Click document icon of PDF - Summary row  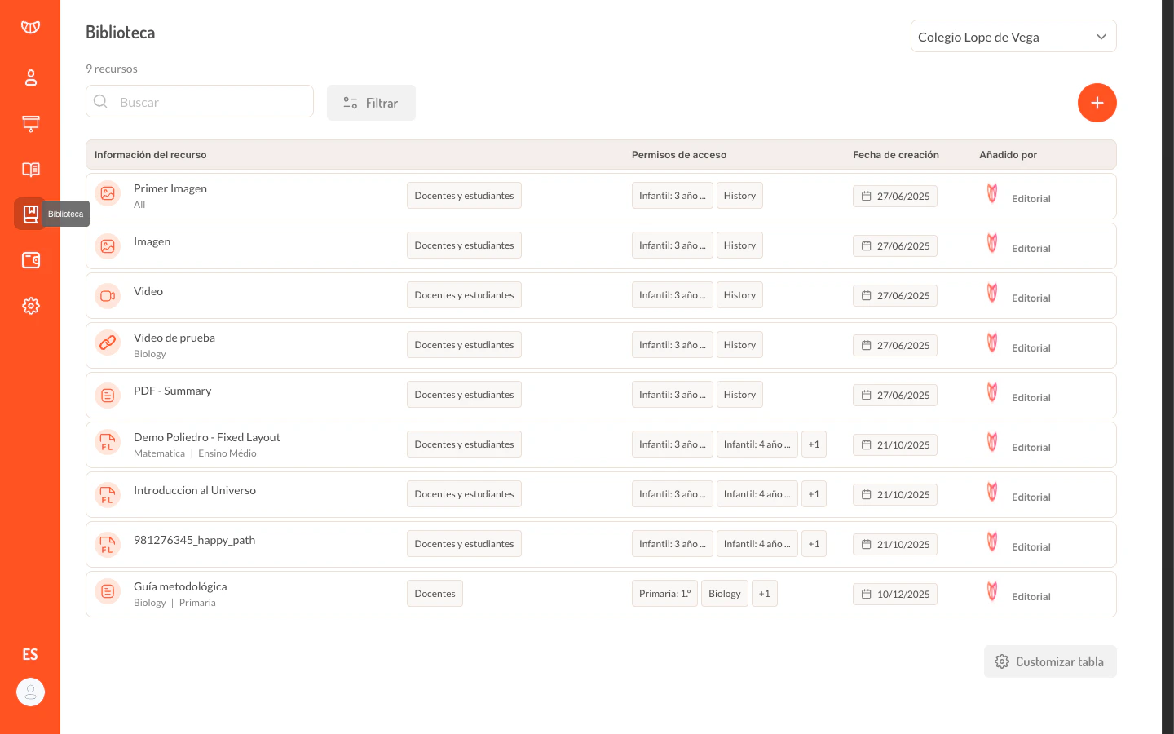tap(108, 396)
